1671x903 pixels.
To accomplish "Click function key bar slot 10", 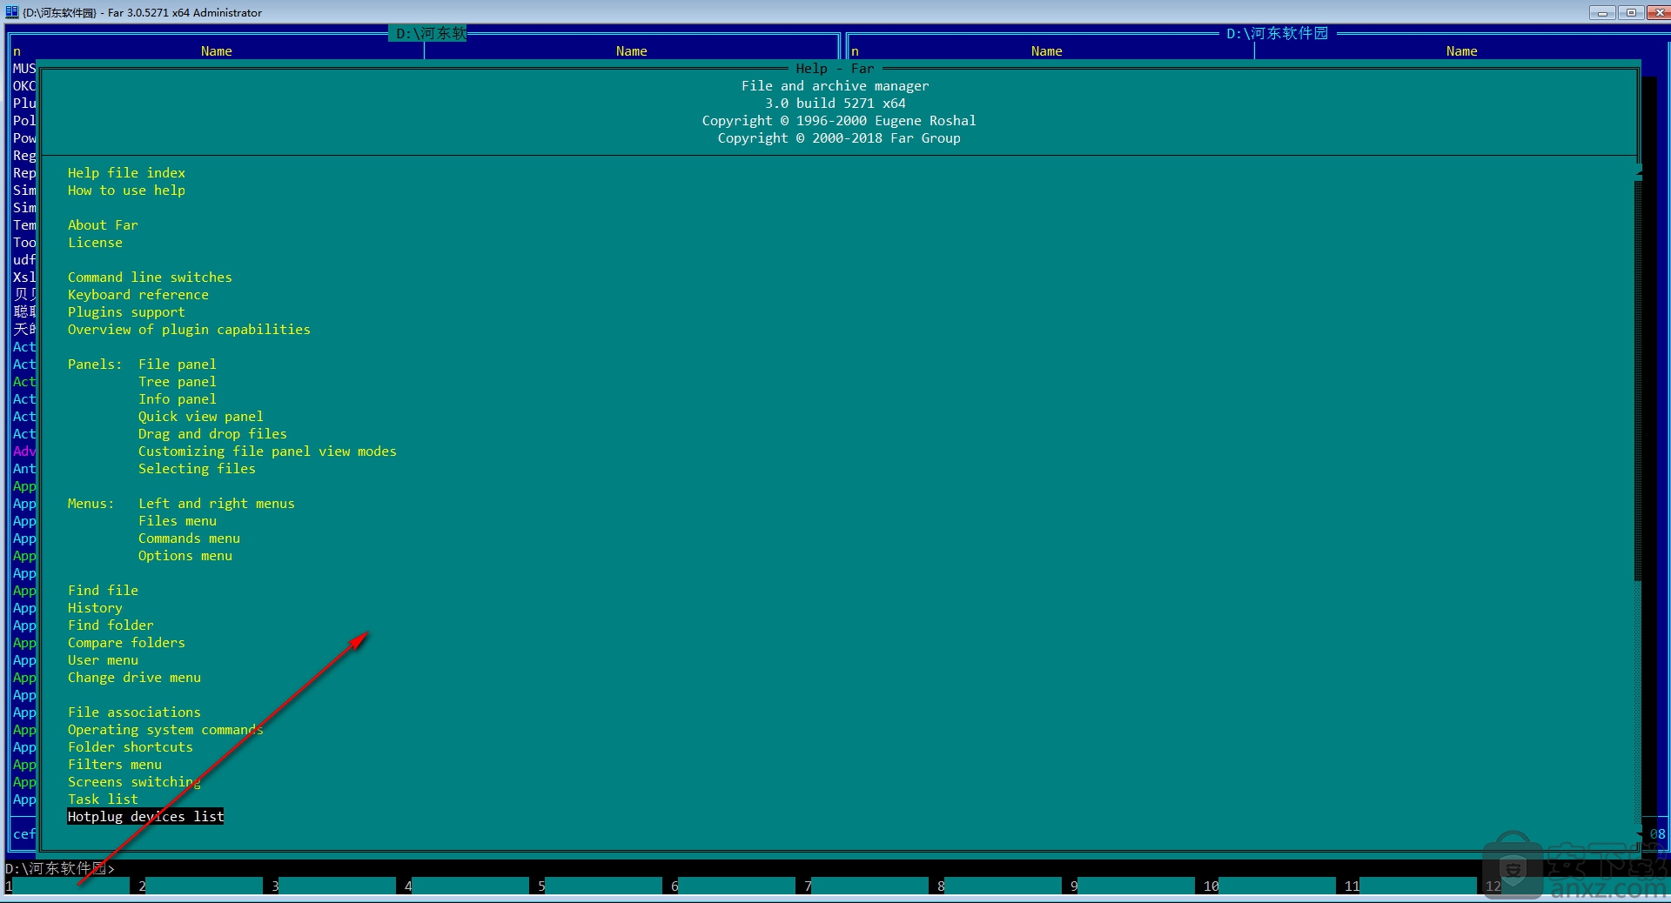I will [x=1269, y=886].
